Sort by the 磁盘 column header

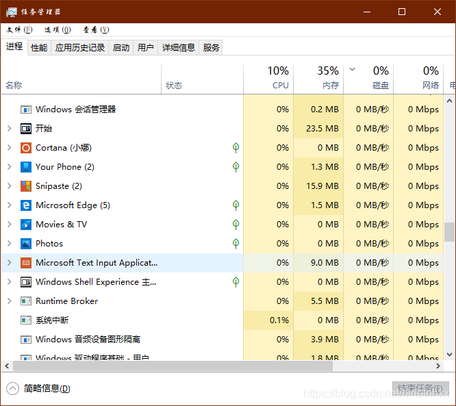pos(368,79)
